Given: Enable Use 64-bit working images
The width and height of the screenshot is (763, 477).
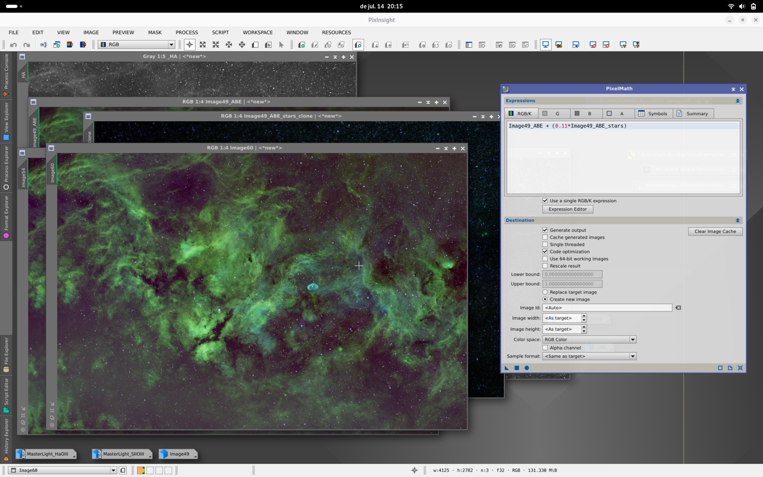Looking at the screenshot, I should (545, 259).
